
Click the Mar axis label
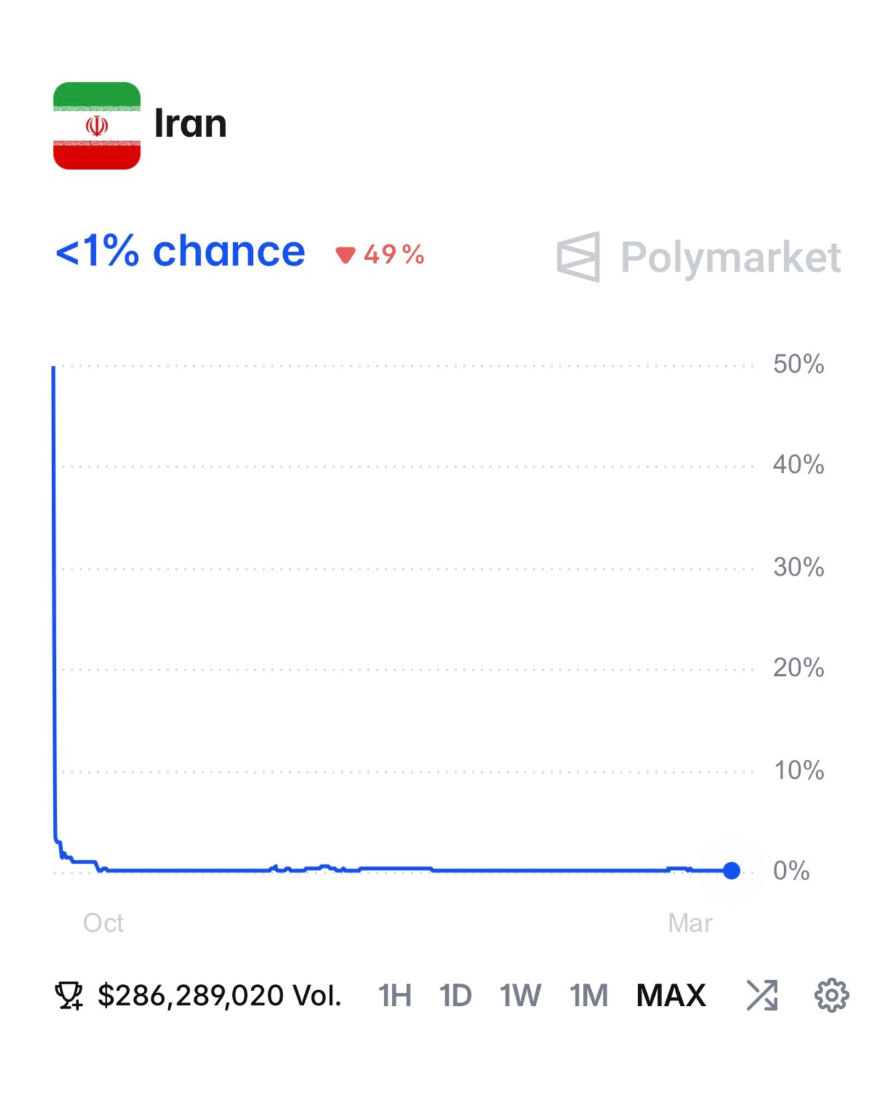click(690, 923)
